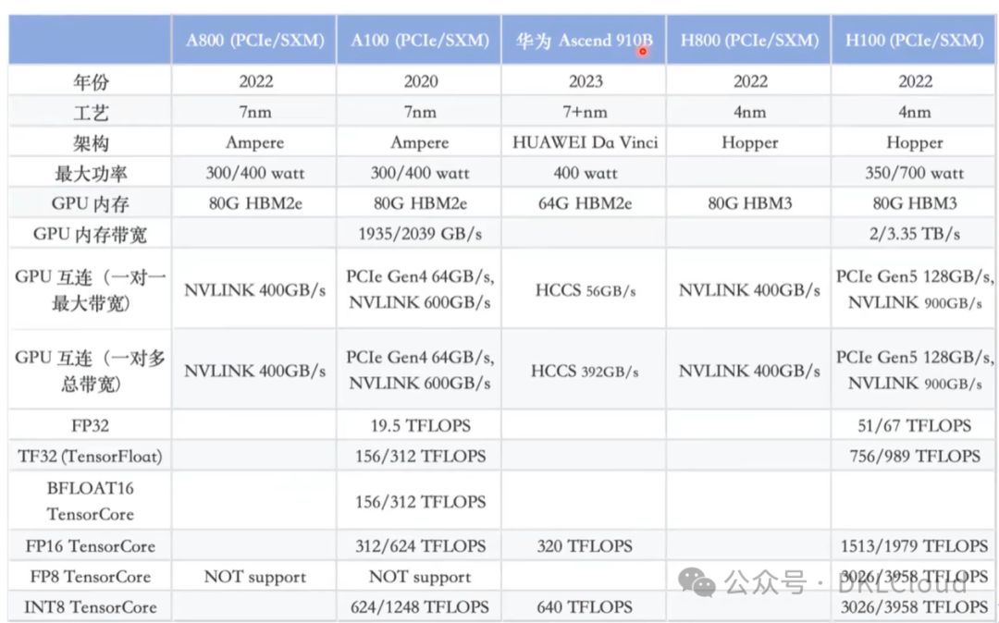The height and width of the screenshot is (623, 999).
Task: Click the FP16 TensorCore row label
Action: click(x=91, y=546)
